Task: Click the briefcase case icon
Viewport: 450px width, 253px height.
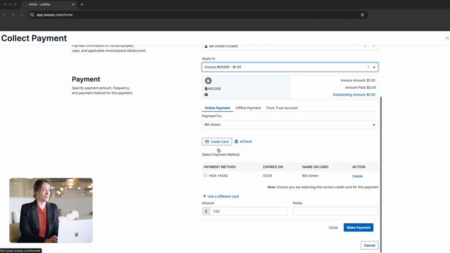Action: (x=206, y=95)
